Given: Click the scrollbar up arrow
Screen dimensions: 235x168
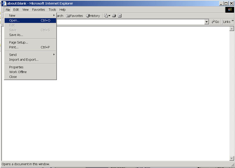Looking at the screenshot, I should (232, 29).
